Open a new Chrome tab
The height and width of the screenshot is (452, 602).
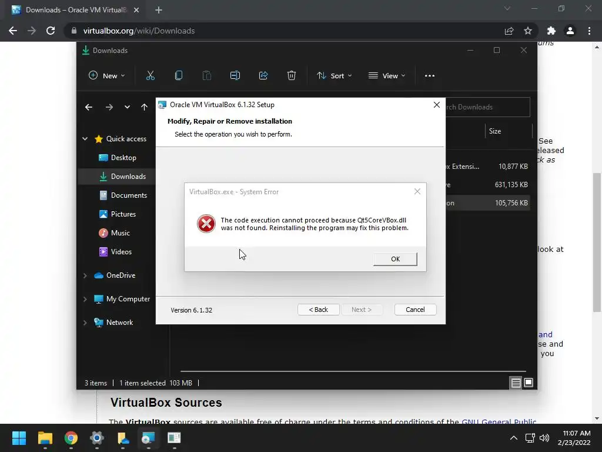(x=159, y=10)
